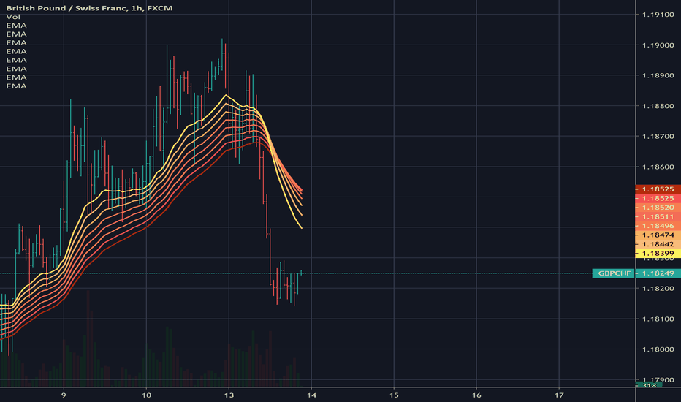Click price axis level 1.18200

click(x=658, y=289)
